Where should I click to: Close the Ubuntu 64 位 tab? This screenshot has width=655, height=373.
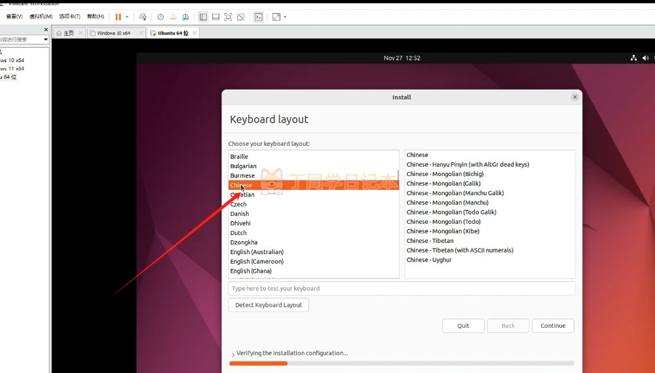click(x=195, y=33)
